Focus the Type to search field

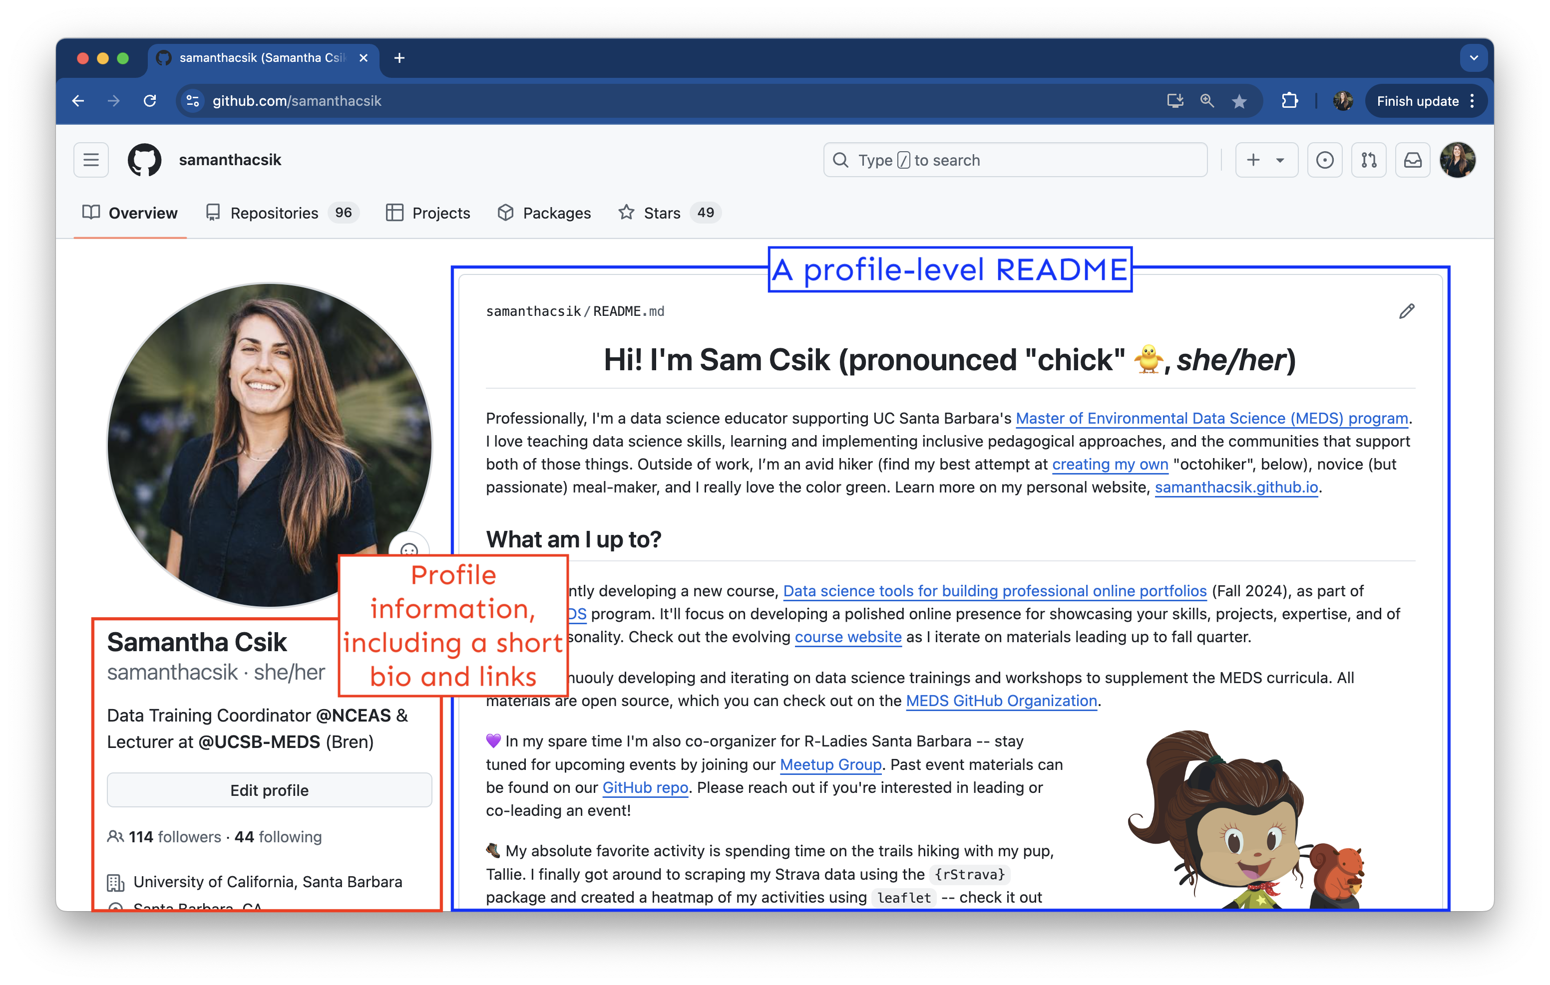(1015, 160)
